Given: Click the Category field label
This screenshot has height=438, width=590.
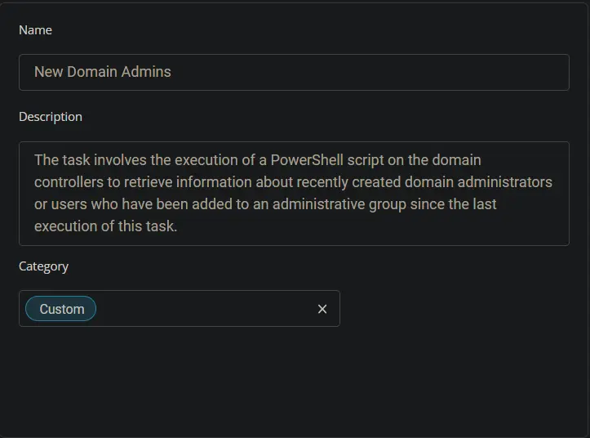Looking at the screenshot, I should (x=43, y=266).
